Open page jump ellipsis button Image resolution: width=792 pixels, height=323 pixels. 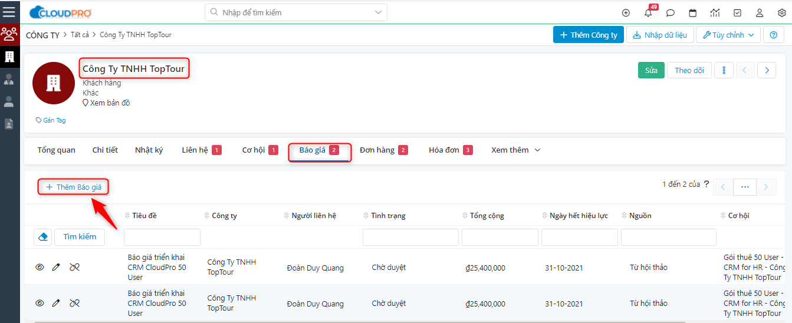[x=745, y=187]
